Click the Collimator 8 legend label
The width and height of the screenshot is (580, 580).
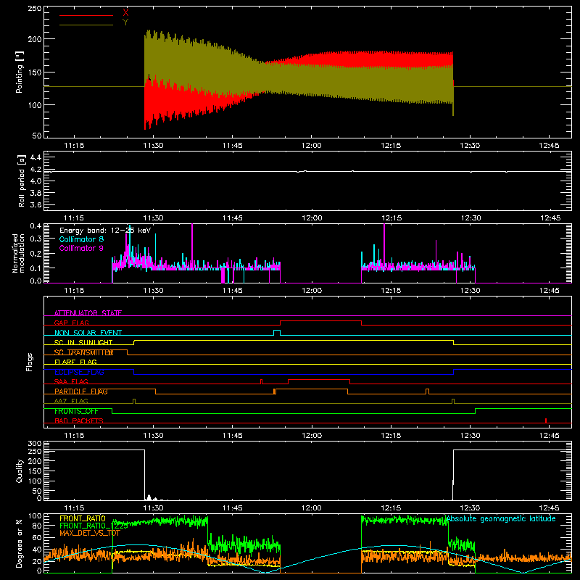[x=81, y=239]
